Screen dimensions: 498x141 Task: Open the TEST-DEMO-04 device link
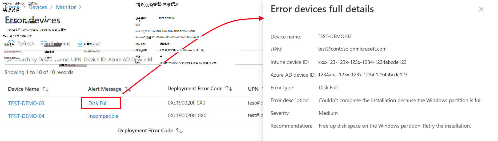pos(26,116)
